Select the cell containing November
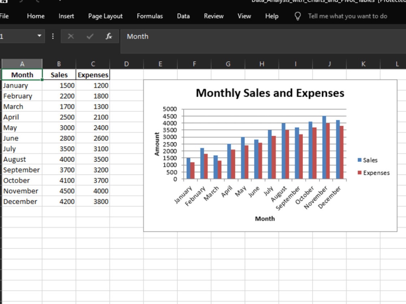Viewport: 406px width, 304px height. (x=22, y=191)
